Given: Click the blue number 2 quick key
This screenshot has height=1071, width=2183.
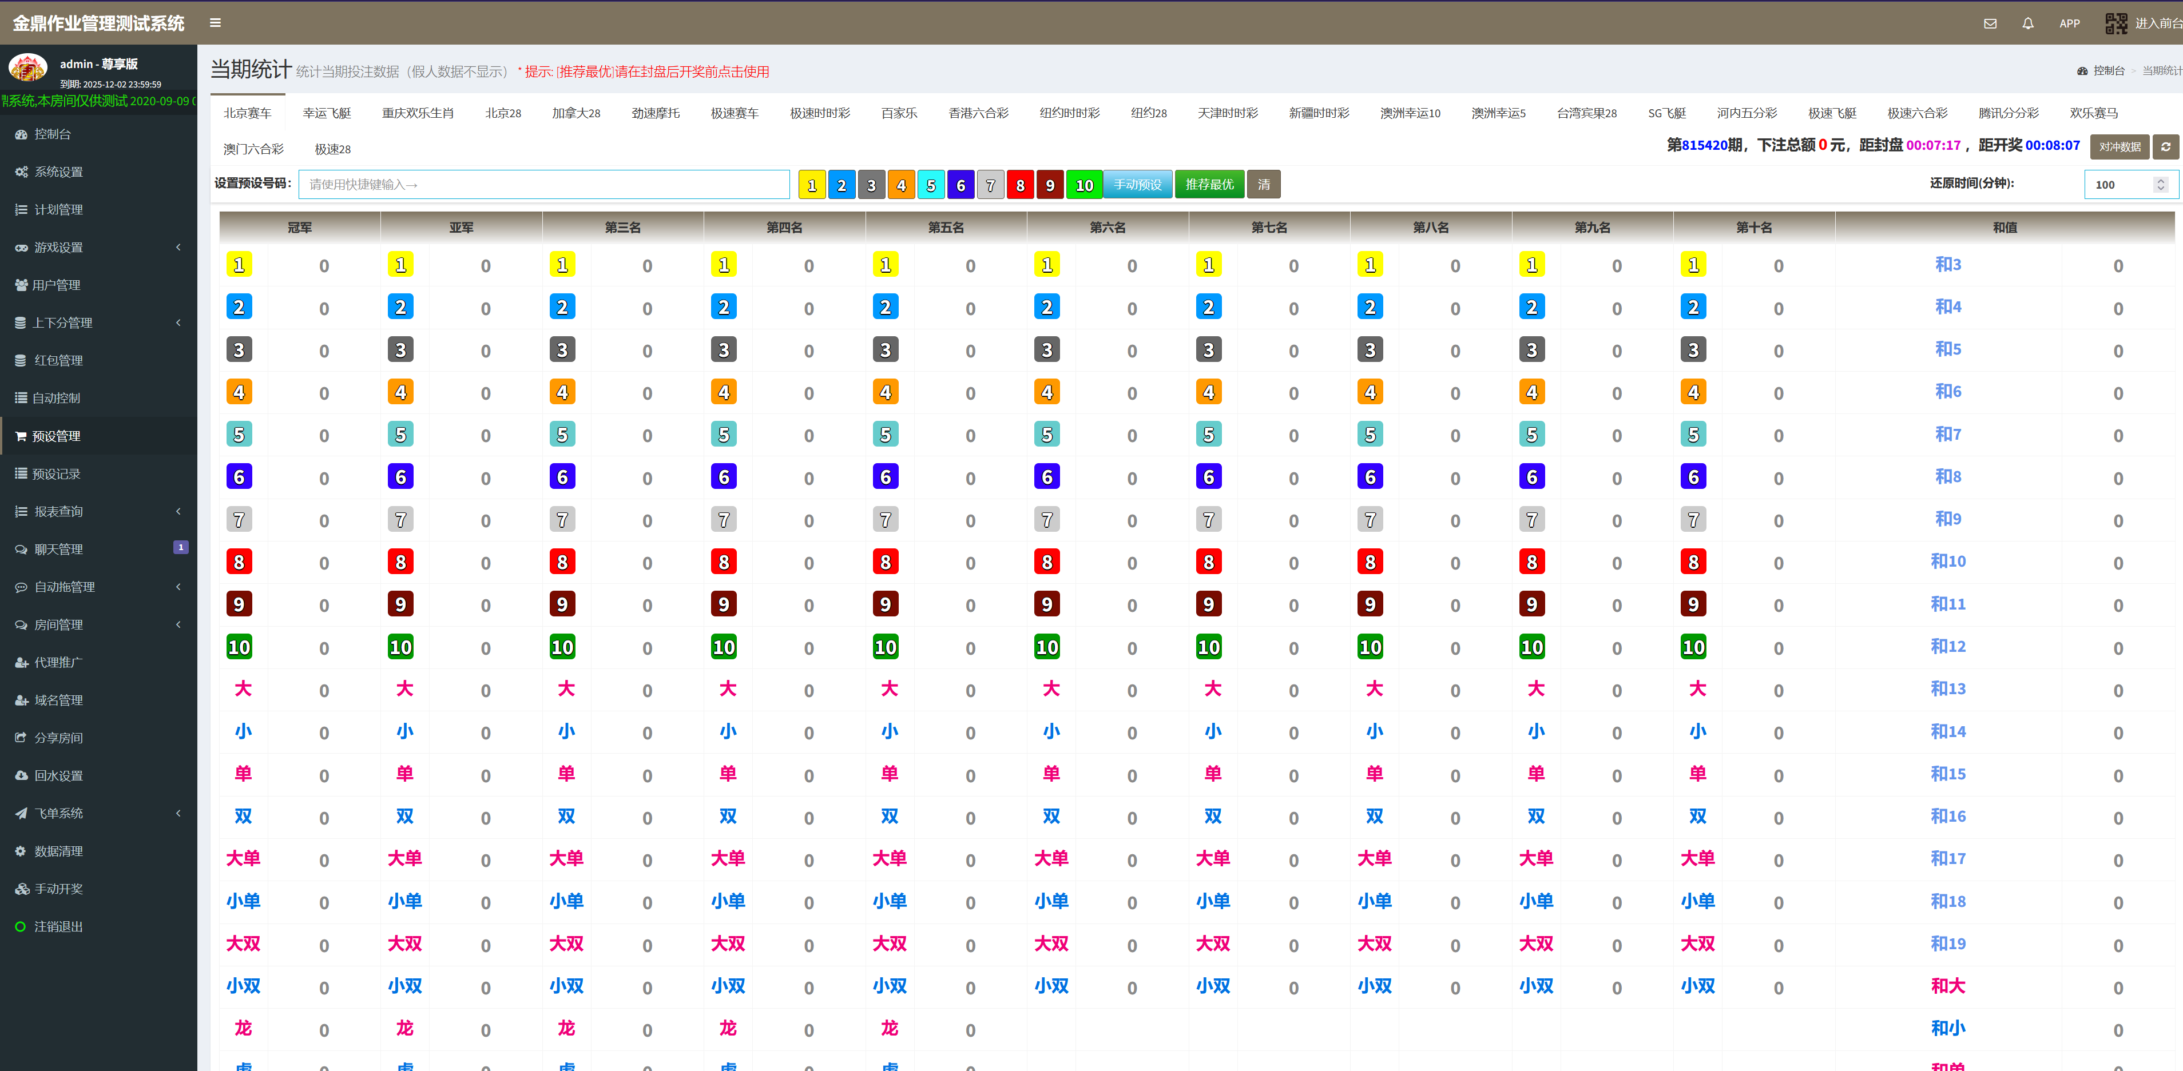Looking at the screenshot, I should [842, 185].
